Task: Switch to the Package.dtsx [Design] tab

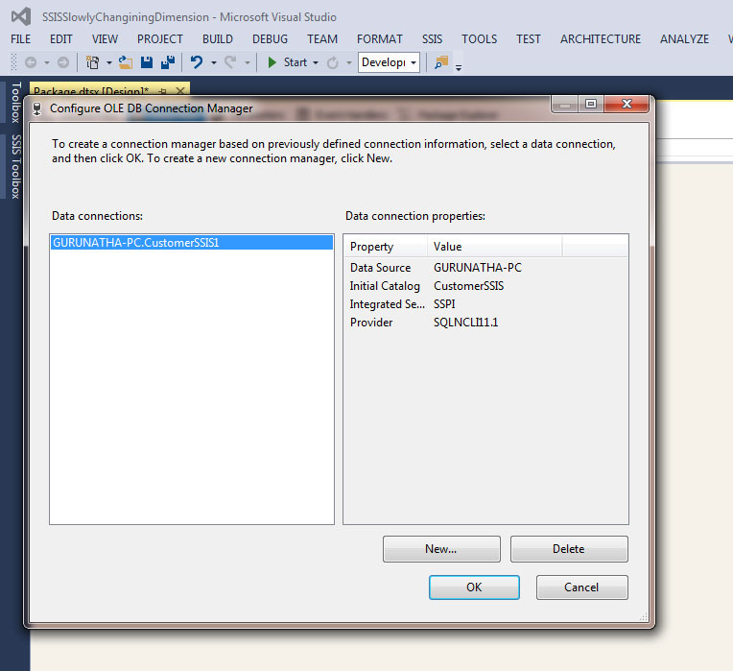Action: (x=91, y=90)
